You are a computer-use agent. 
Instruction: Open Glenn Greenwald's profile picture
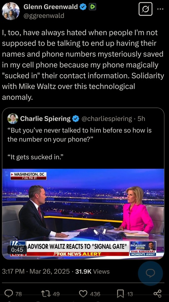click(x=11, y=11)
